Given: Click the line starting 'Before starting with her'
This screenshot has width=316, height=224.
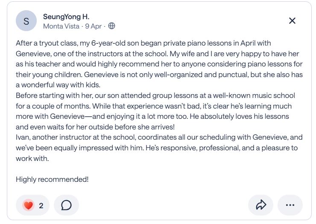Looking at the screenshot, I should [x=155, y=95].
